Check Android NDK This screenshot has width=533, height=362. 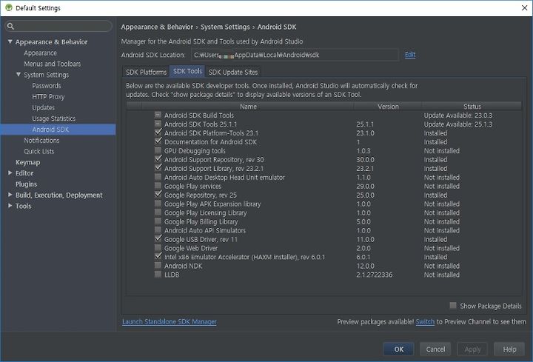point(158,265)
